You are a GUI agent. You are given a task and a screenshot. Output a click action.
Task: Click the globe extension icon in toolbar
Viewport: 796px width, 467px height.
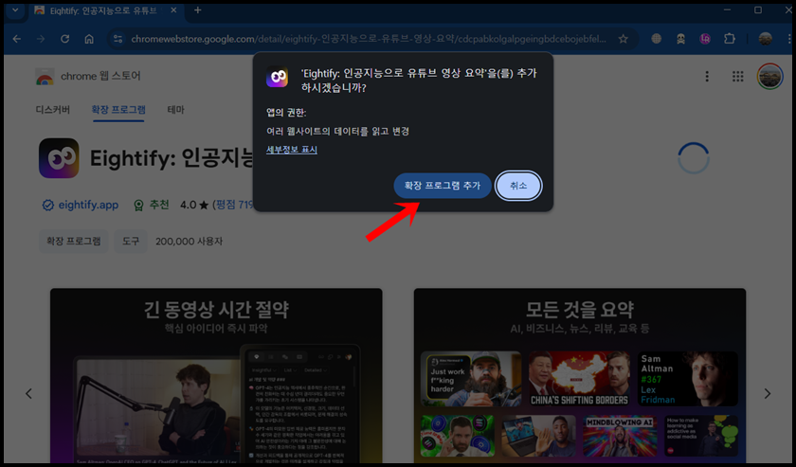click(657, 39)
